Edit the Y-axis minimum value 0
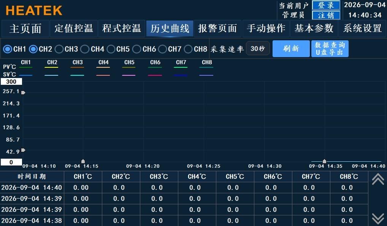The height and width of the screenshot is (226, 387). (x=11, y=162)
